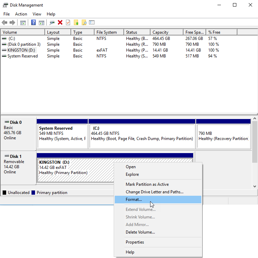Select the KINGSTON (D:) partition block
Viewport: 258px width, 258px height.
coord(115,168)
